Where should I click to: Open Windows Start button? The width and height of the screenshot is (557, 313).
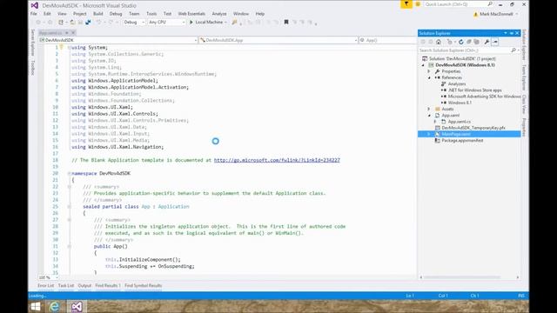coord(36,307)
